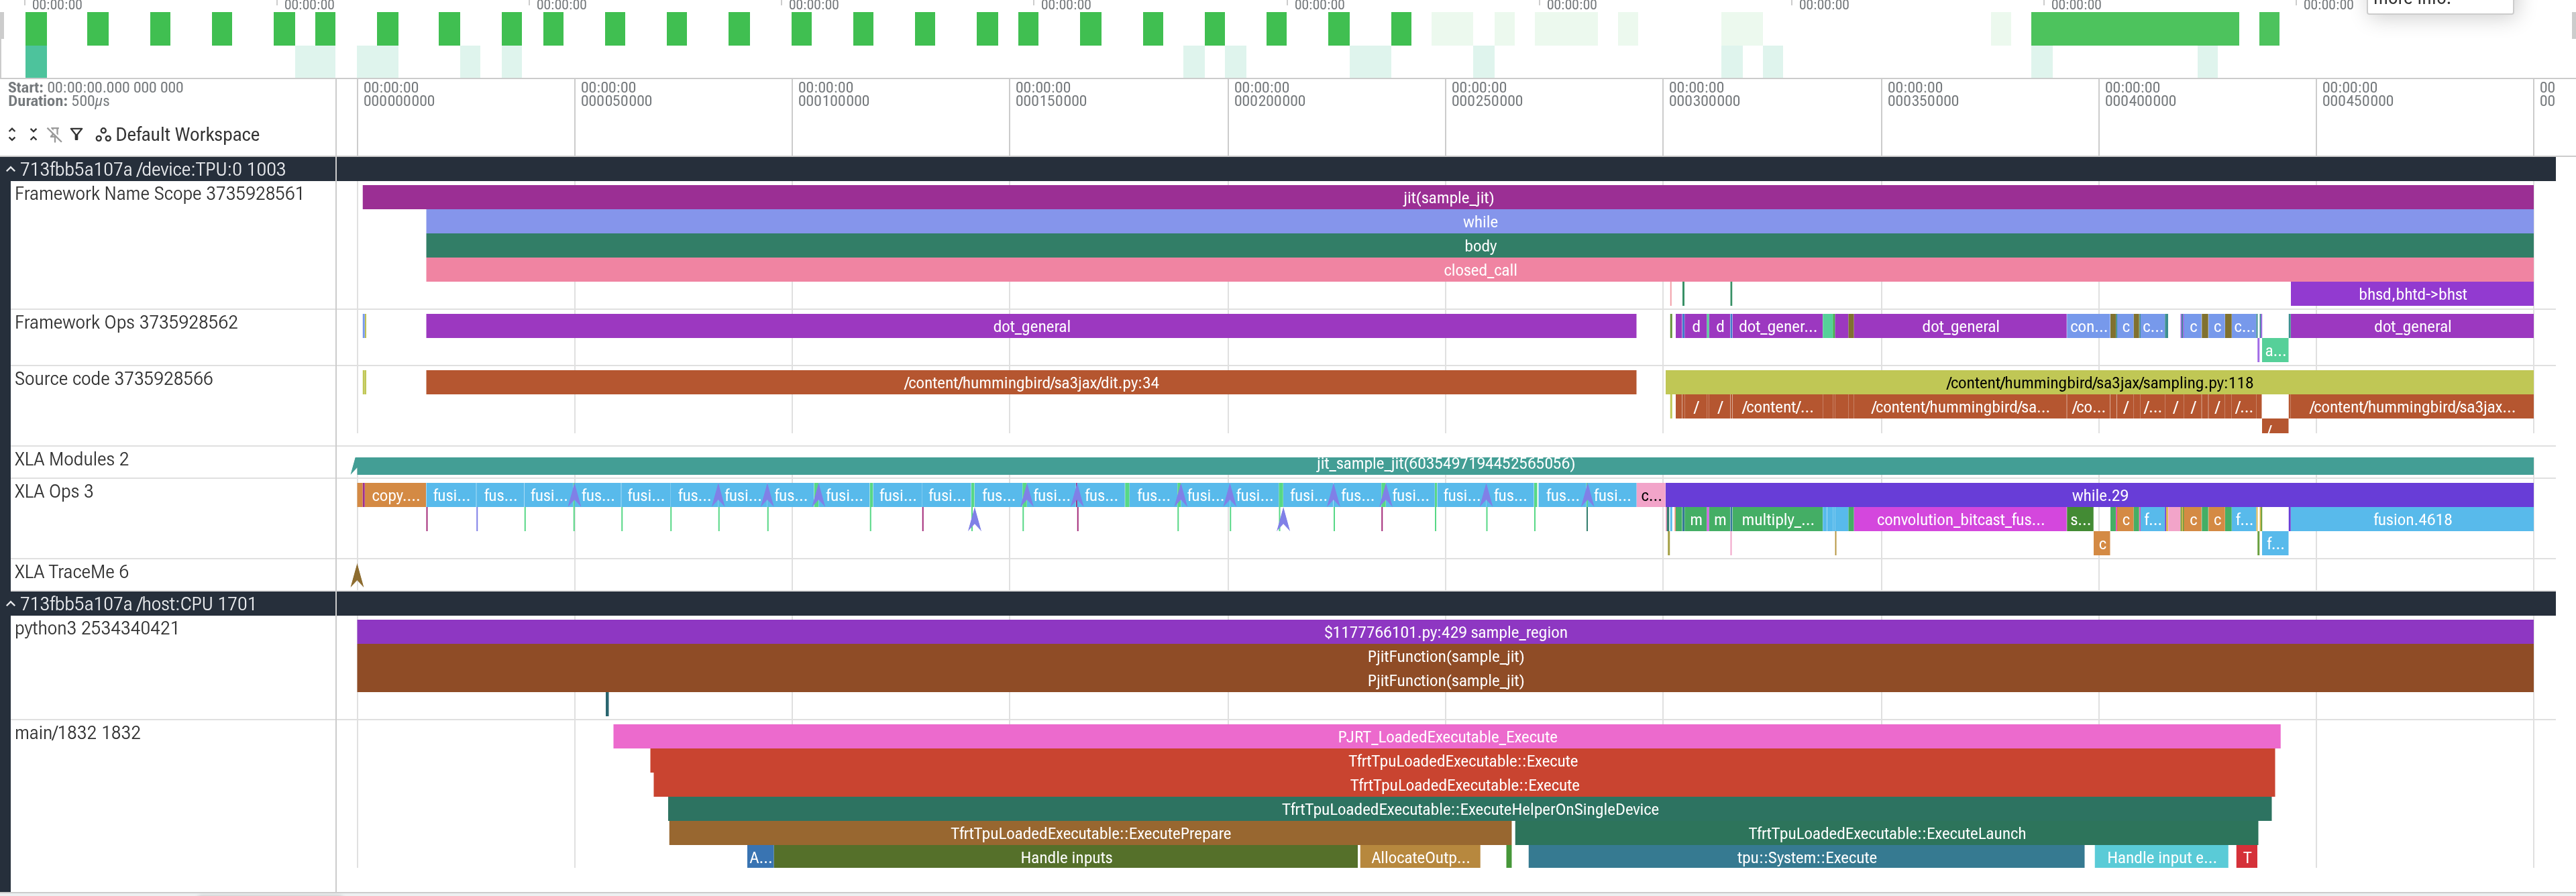The image size is (2576, 896).
Task: Collapse the /host:CPU 1701 process group
Action: (x=11, y=604)
